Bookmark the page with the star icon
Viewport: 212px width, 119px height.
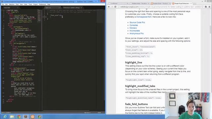(x=202, y=7)
